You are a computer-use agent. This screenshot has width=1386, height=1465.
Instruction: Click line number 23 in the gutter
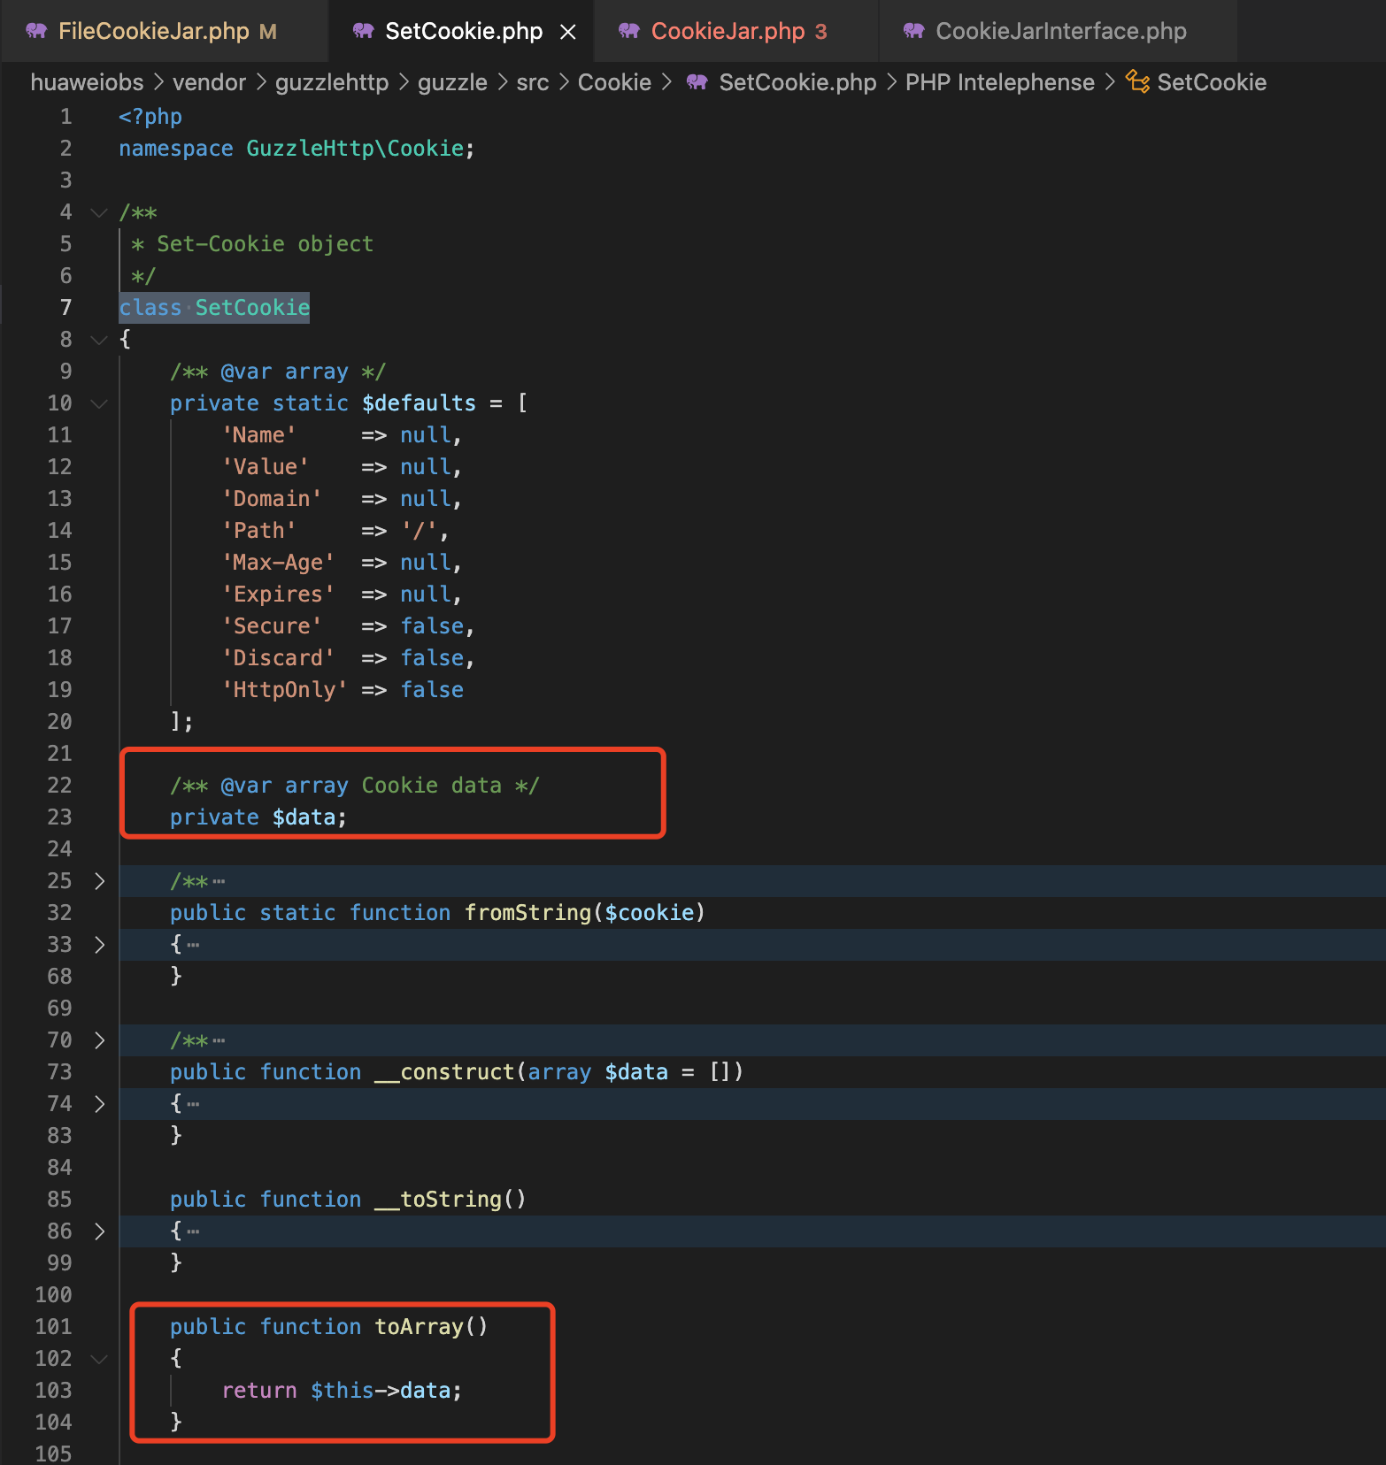pyautogui.click(x=59, y=817)
